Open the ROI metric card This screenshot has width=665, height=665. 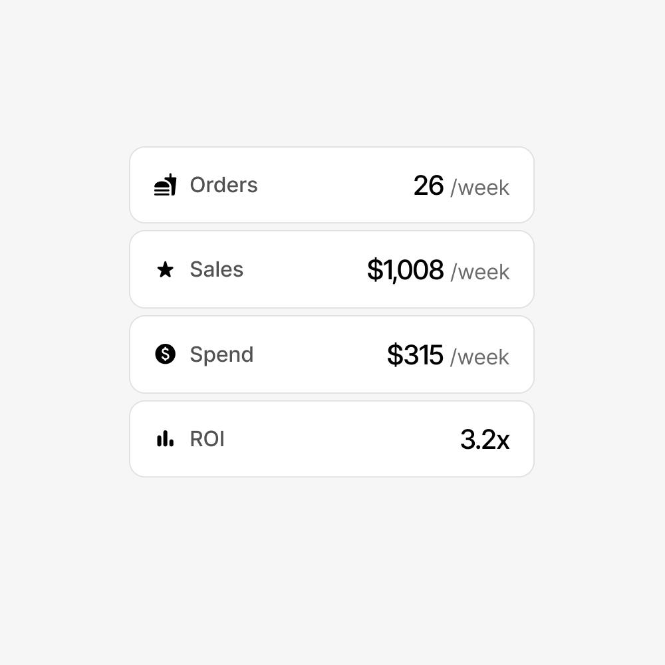332,439
